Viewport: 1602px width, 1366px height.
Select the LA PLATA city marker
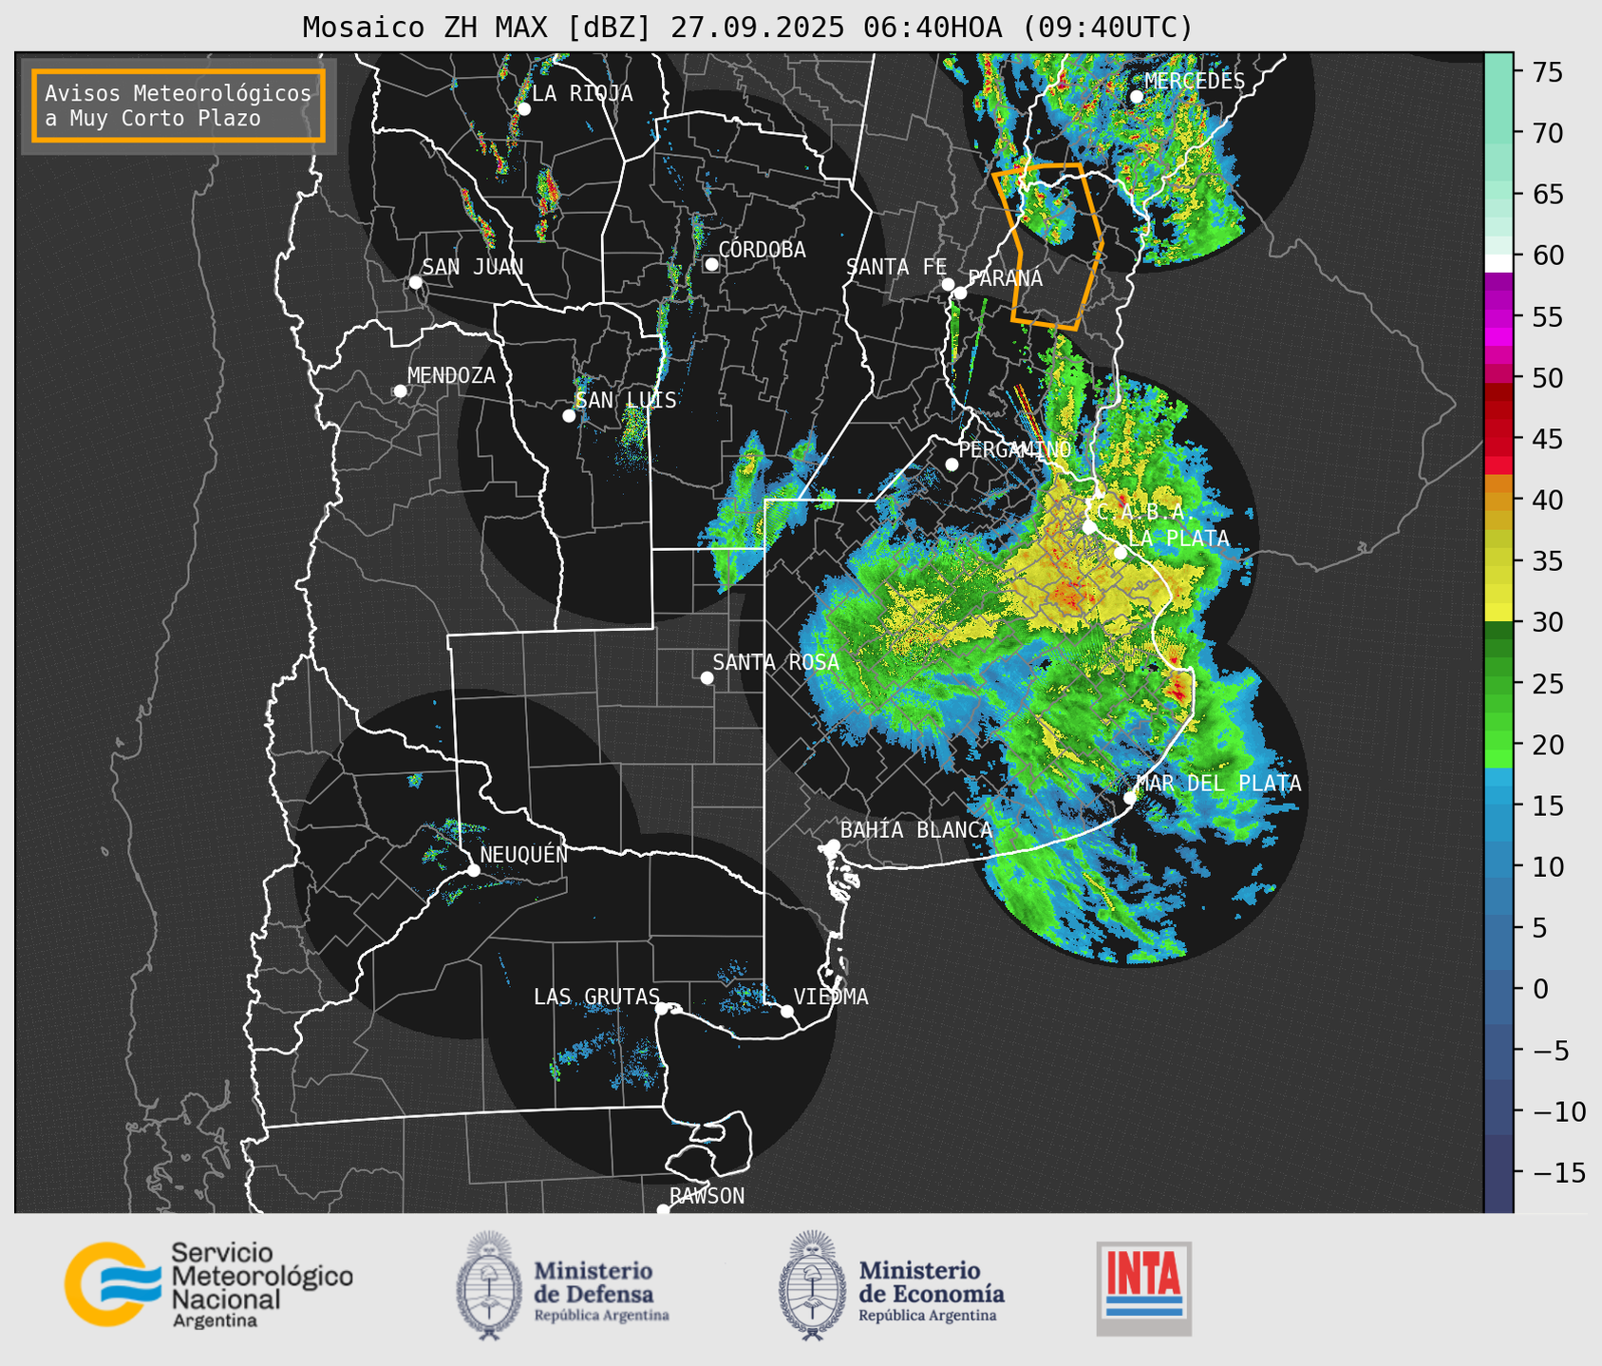click(x=1121, y=553)
